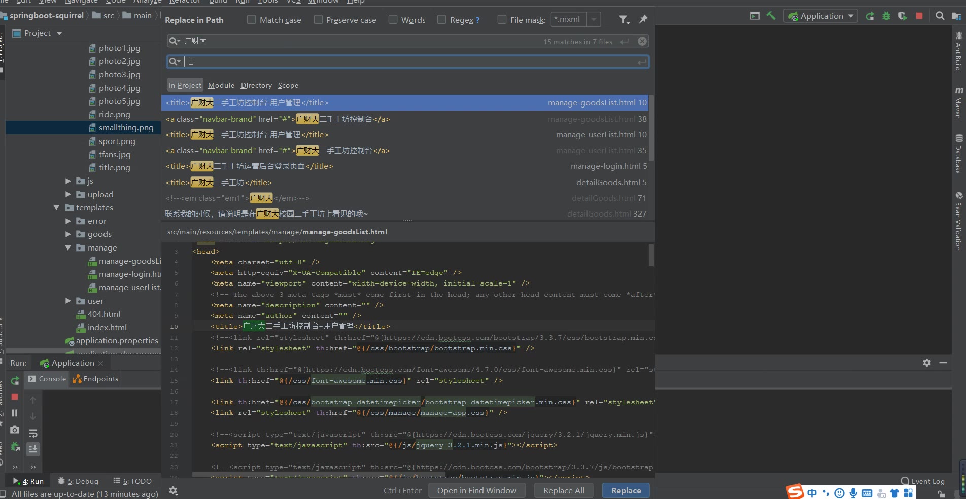Switch to Console tab
The image size is (966, 499).
47,379
